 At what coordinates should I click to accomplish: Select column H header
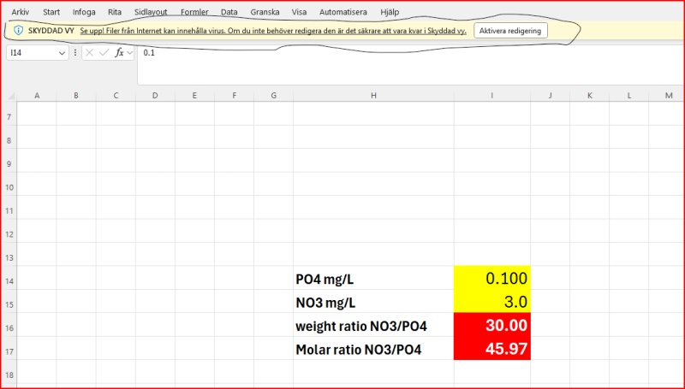pos(373,96)
